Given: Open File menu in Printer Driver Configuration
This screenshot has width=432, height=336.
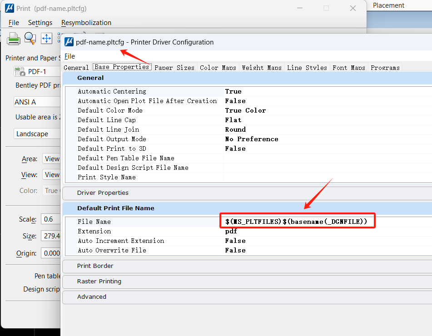Looking at the screenshot, I should coord(70,56).
